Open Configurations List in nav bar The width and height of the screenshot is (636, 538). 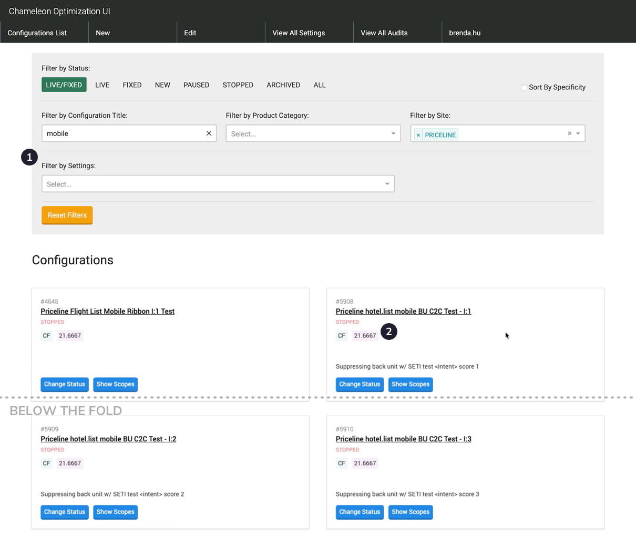tap(44, 33)
